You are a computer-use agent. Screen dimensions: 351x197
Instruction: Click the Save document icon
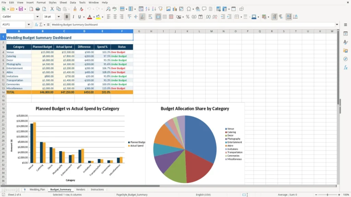[x=21, y=9]
